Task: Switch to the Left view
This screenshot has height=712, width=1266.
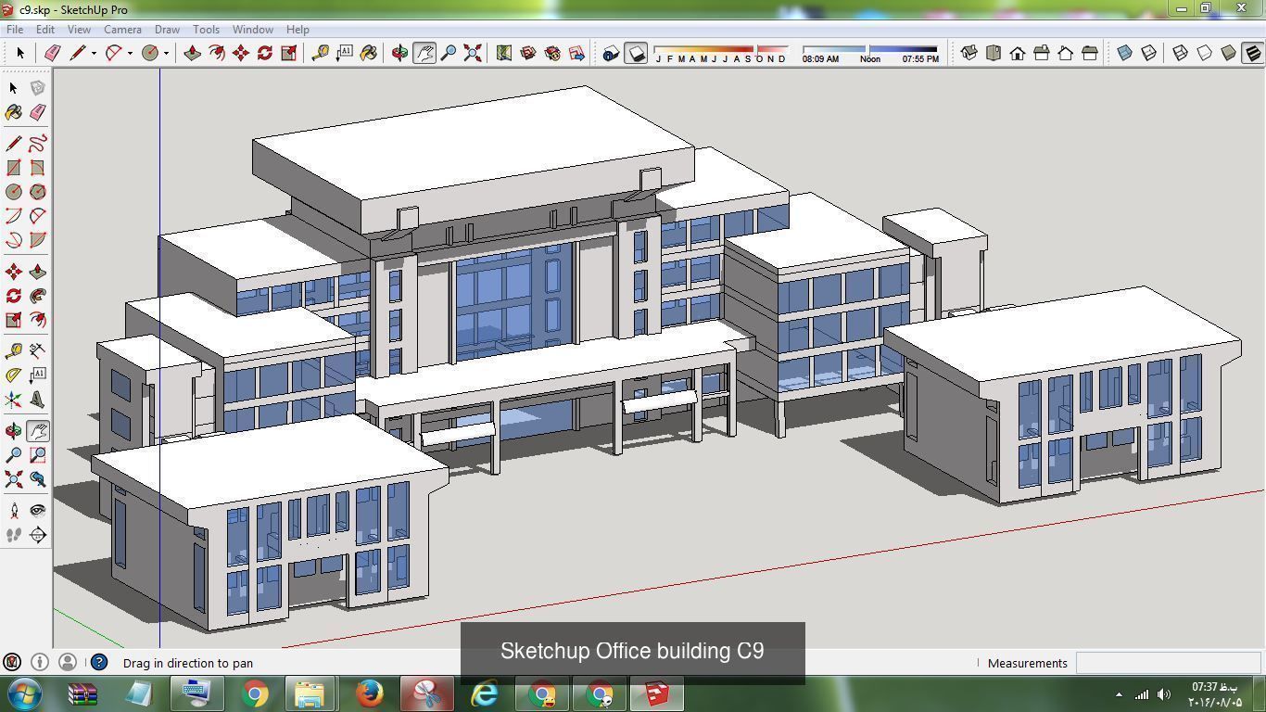Action: coord(1089,53)
